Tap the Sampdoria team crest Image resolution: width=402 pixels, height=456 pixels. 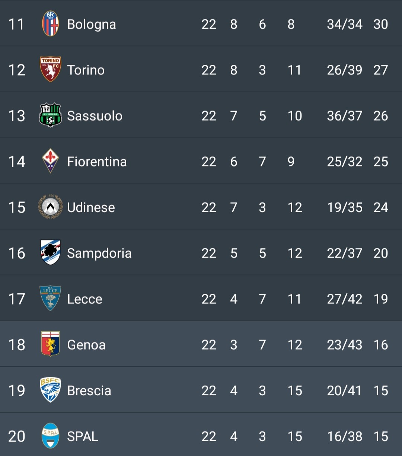click(50, 253)
